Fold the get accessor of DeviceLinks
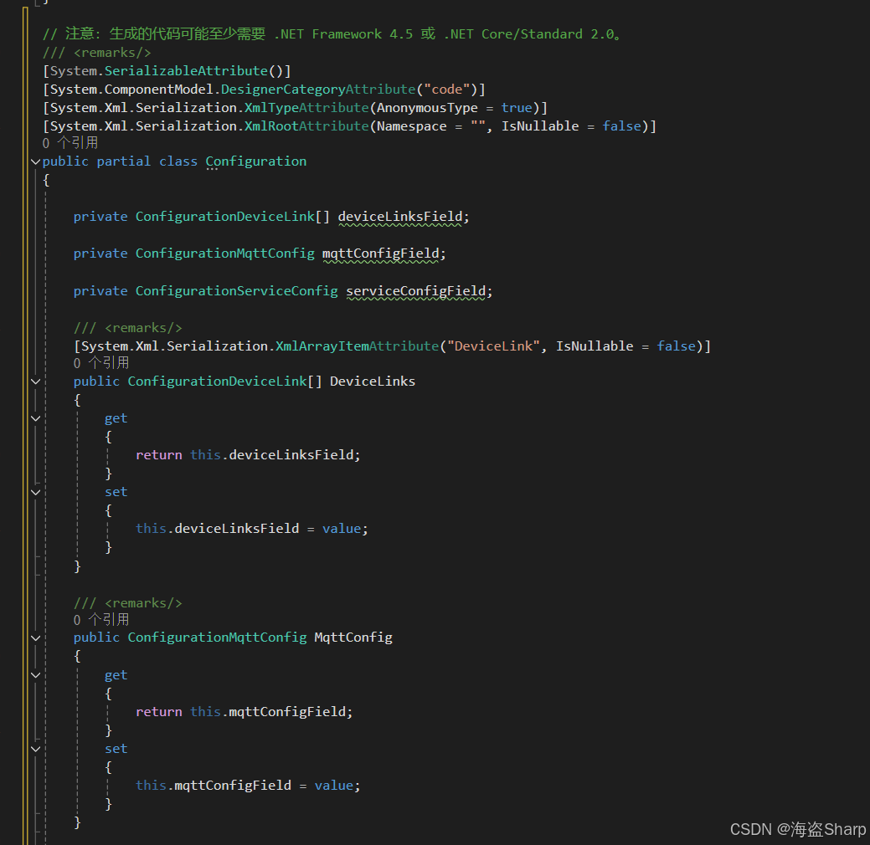870x845 pixels. (x=35, y=418)
